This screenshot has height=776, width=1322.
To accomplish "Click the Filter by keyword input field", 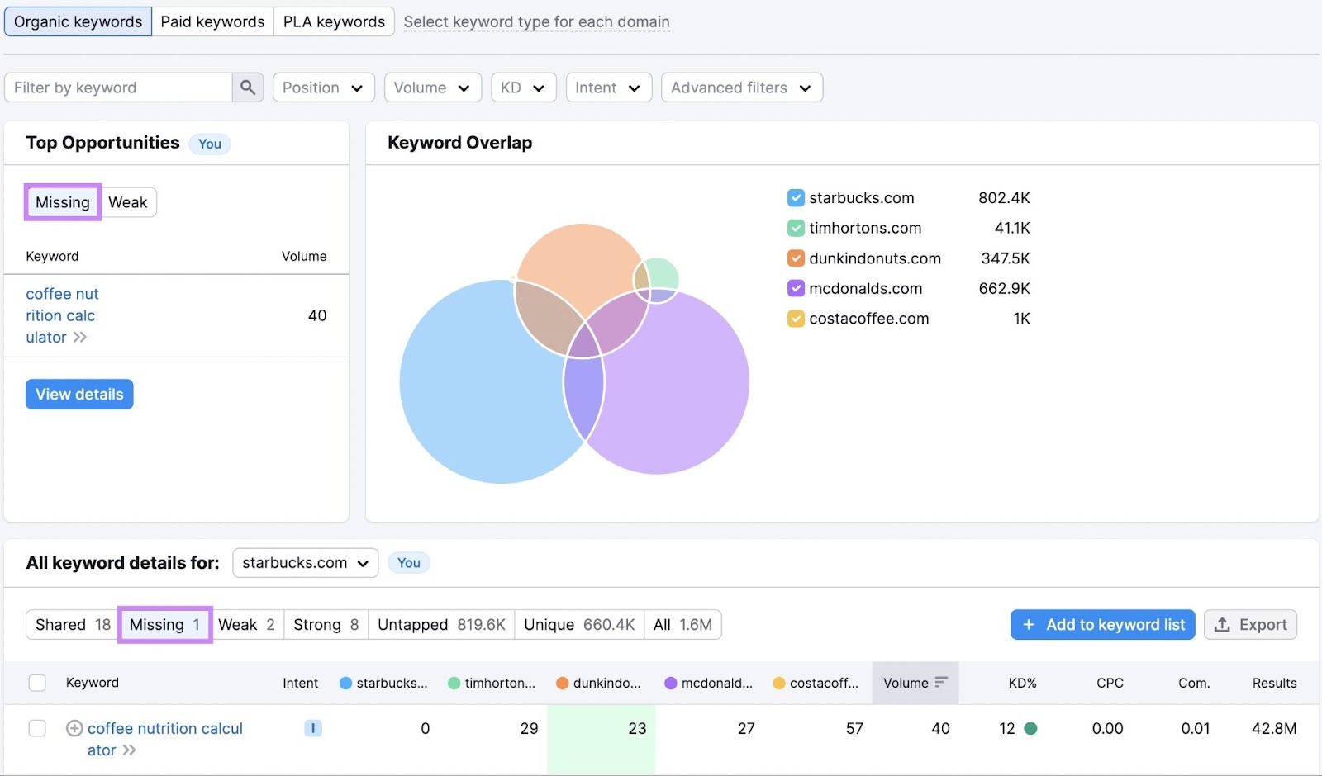I will pyautogui.click(x=116, y=87).
